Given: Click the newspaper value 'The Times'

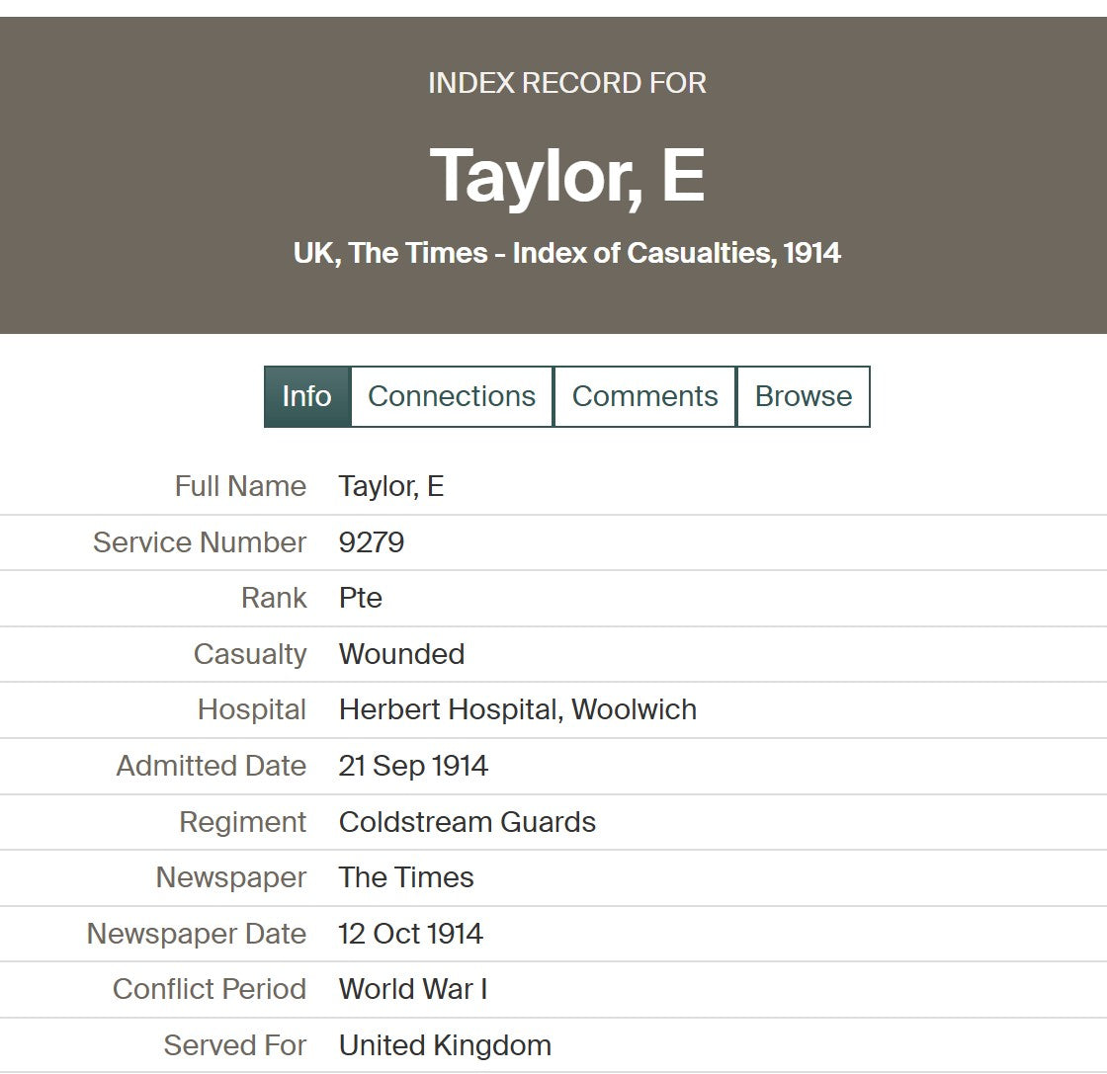Looking at the screenshot, I should coord(406,877).
